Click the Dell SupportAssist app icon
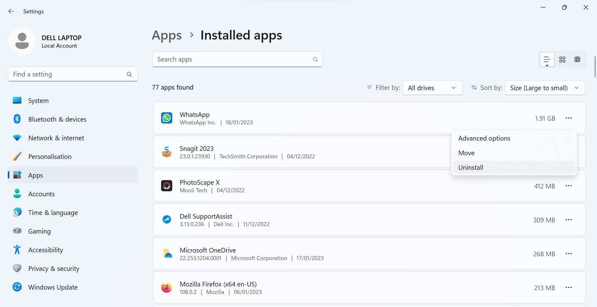Image resolution: width=597 pixels, height=307 pixels. pos(167,220)
